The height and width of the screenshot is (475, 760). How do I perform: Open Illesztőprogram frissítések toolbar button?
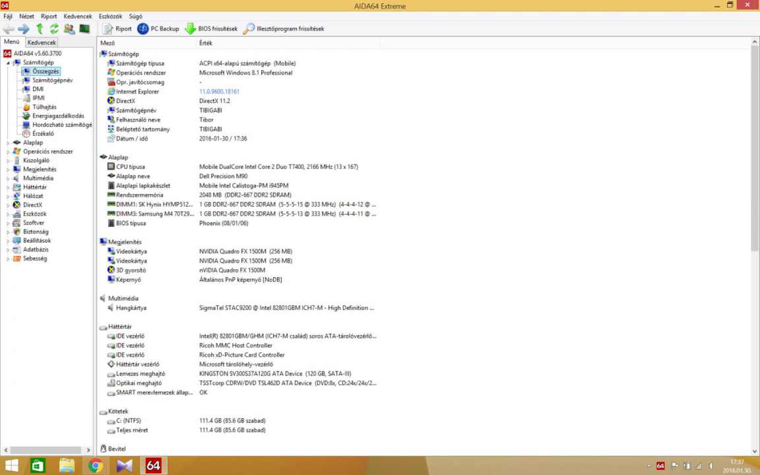pyautogui.click(x=284, y=28)
